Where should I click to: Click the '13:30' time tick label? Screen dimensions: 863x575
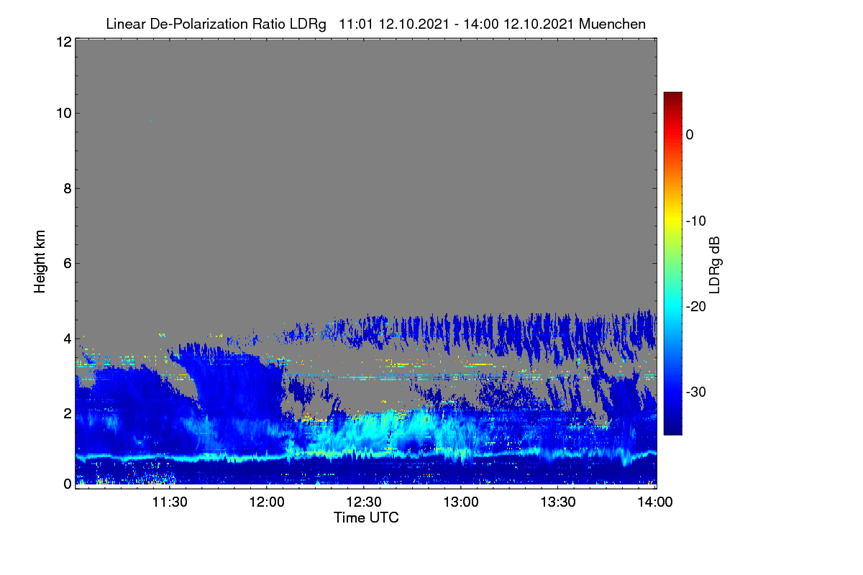click(x=558, y=502)
